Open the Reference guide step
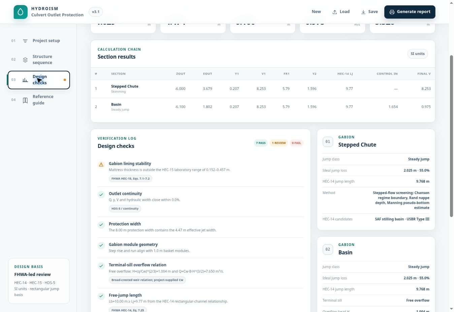Viewport: 454px width, 312px height. click(39, 100)
